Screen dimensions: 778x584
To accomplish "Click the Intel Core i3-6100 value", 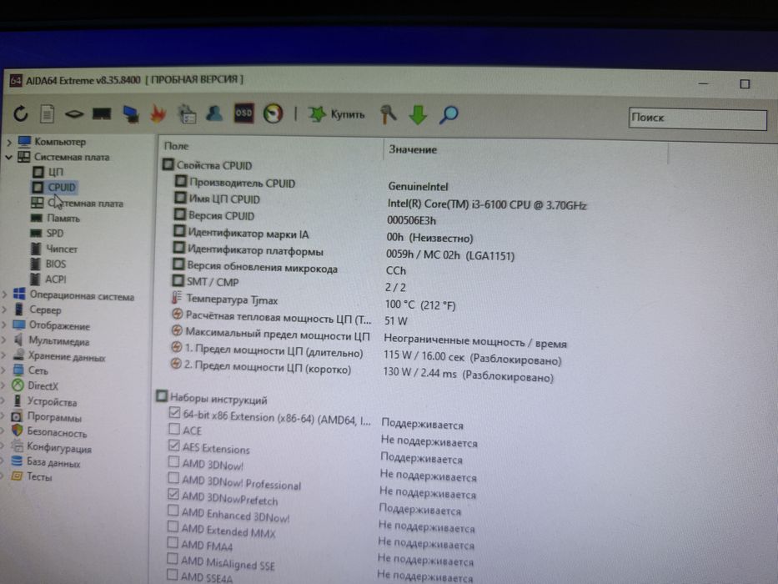I will coord(487,205).
